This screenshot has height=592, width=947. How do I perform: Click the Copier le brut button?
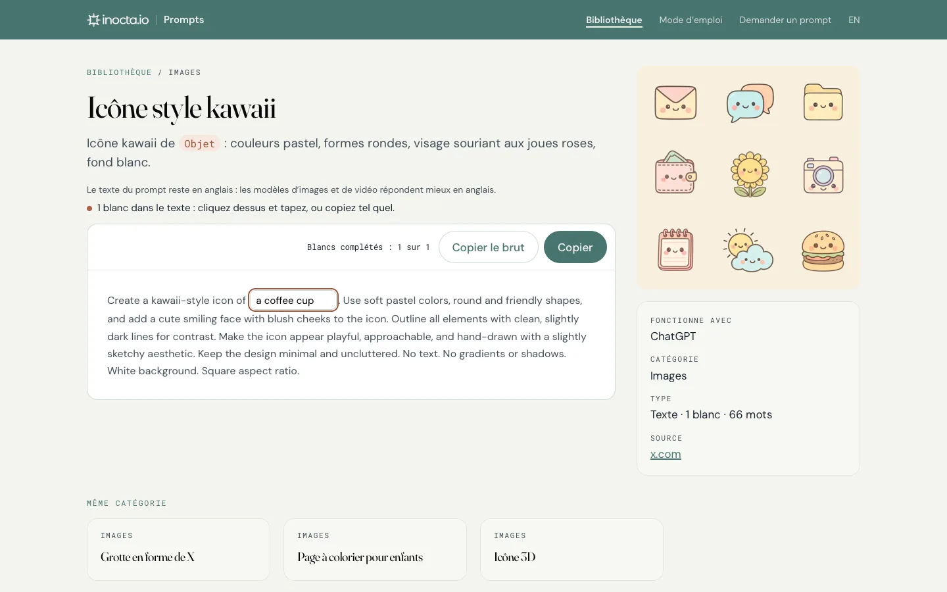(489, 247)
